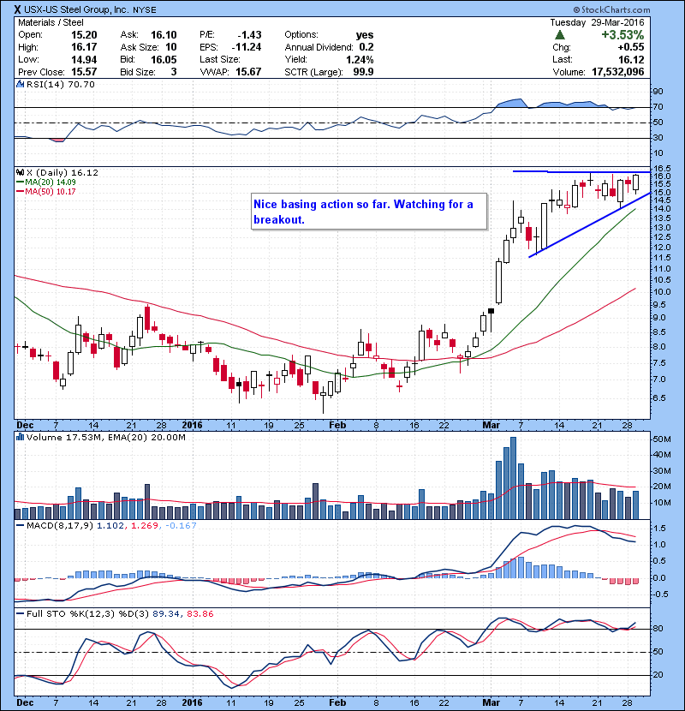Select the Ask Size value 10
This screenshot has width=685, height=711.
[171, 47]
